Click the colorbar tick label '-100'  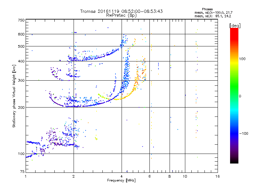pos(244,133)
